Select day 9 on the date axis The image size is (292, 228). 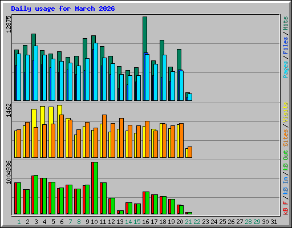(87, 222)
